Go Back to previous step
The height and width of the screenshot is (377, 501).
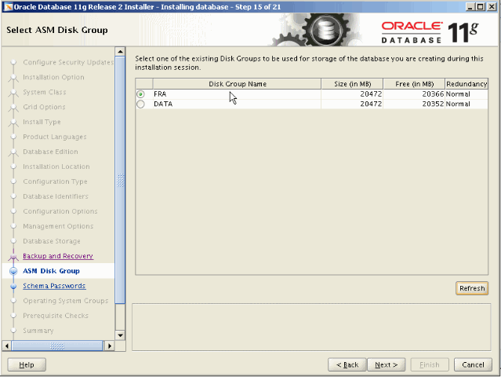point(347,364)
